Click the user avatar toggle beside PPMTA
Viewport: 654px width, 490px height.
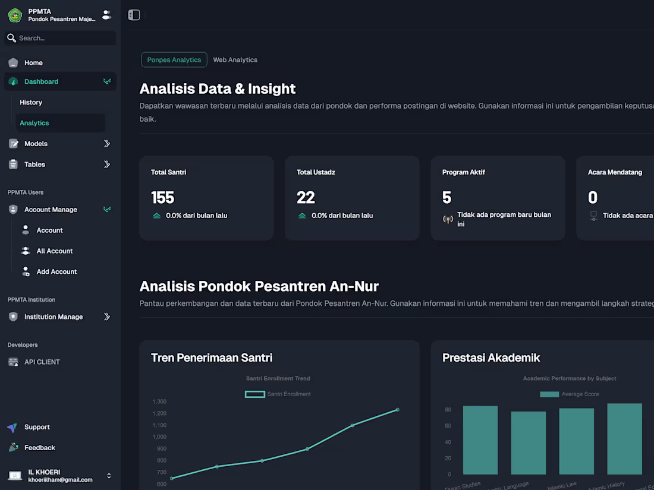[106, 15]
